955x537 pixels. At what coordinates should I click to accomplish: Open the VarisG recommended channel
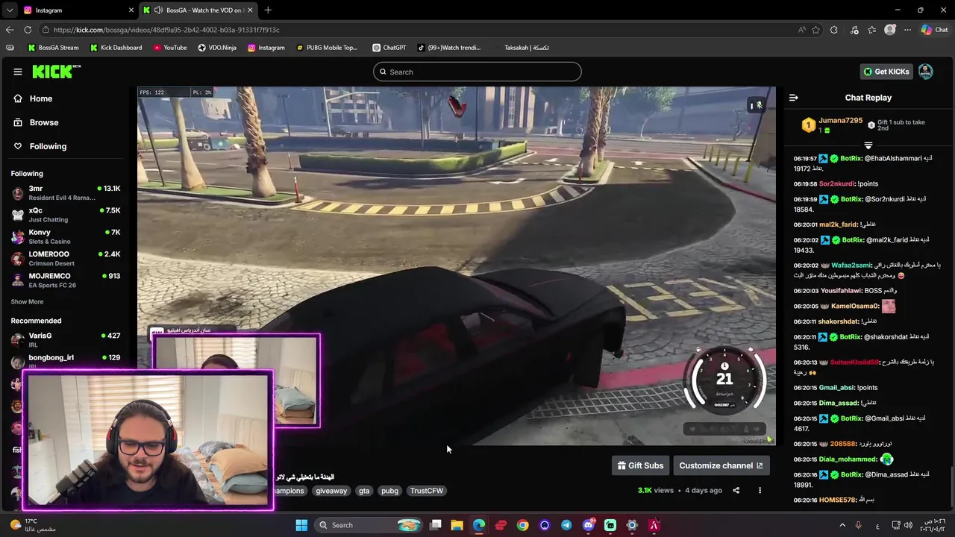[x=66, y=339]
